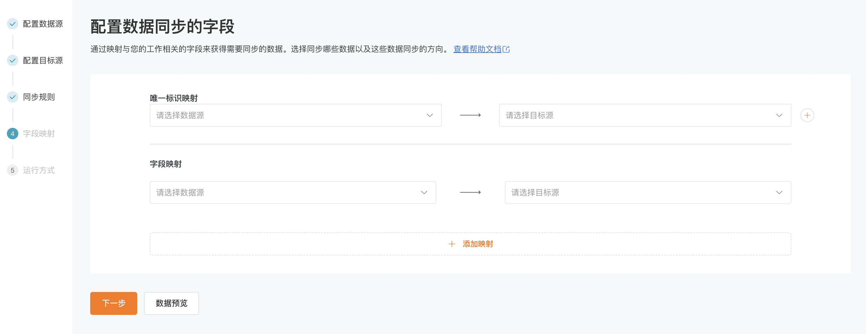Open 字段映射 data source dropdown
Viewport: 866px width, 334px height.
[x=293, y=192]
